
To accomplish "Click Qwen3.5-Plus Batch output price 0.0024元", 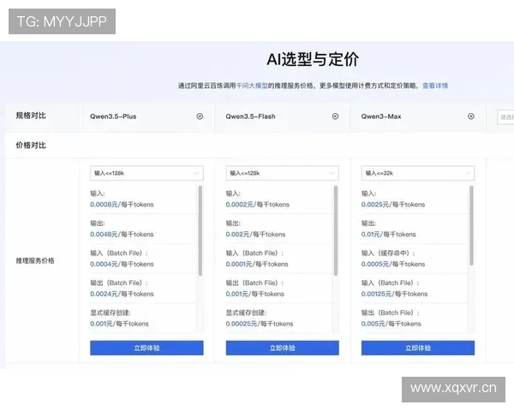I will (104, 294).
